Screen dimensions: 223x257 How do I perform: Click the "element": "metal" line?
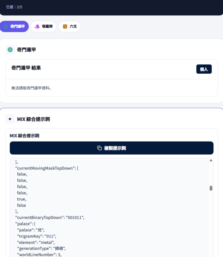[x=36, y=242]
